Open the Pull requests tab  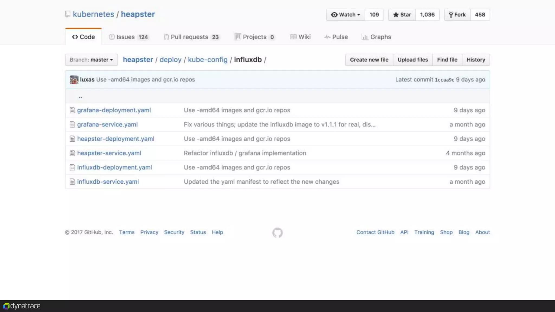(x=191, y=37)
